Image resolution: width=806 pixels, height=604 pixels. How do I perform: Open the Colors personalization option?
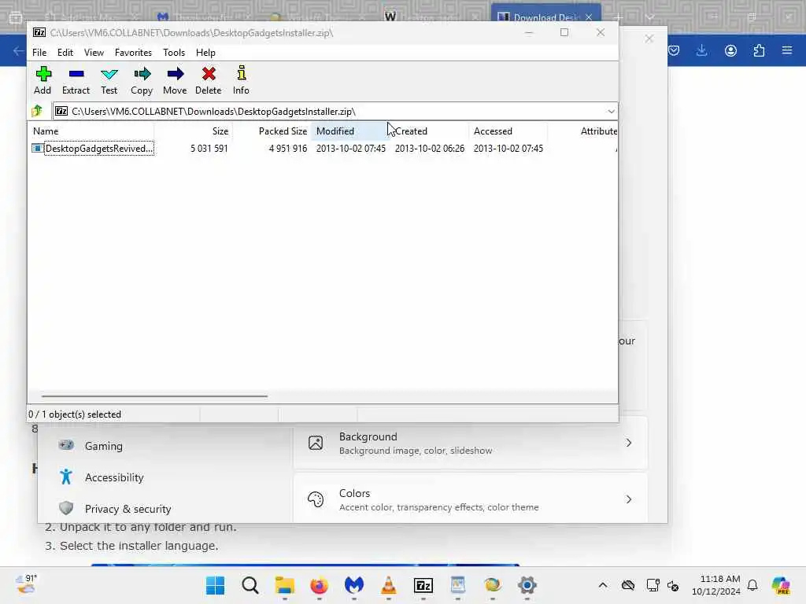pyautogui.click(x=471, y=499)
